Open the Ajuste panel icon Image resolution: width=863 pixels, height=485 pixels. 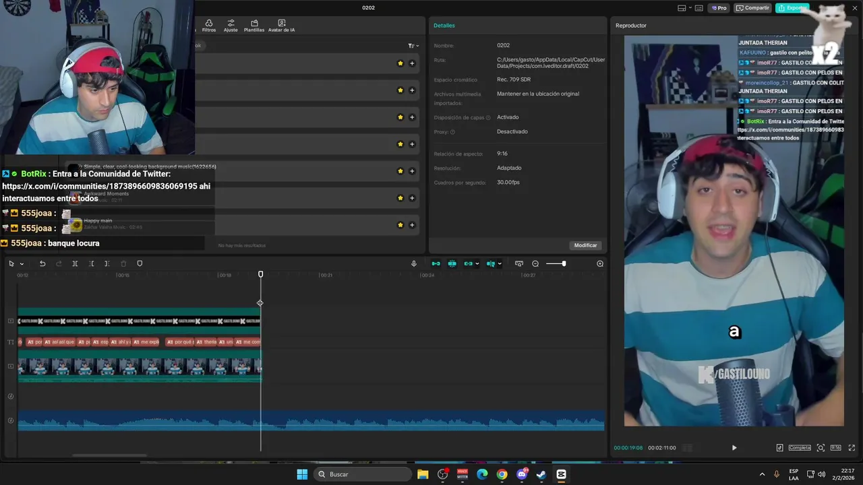(231, 26)
